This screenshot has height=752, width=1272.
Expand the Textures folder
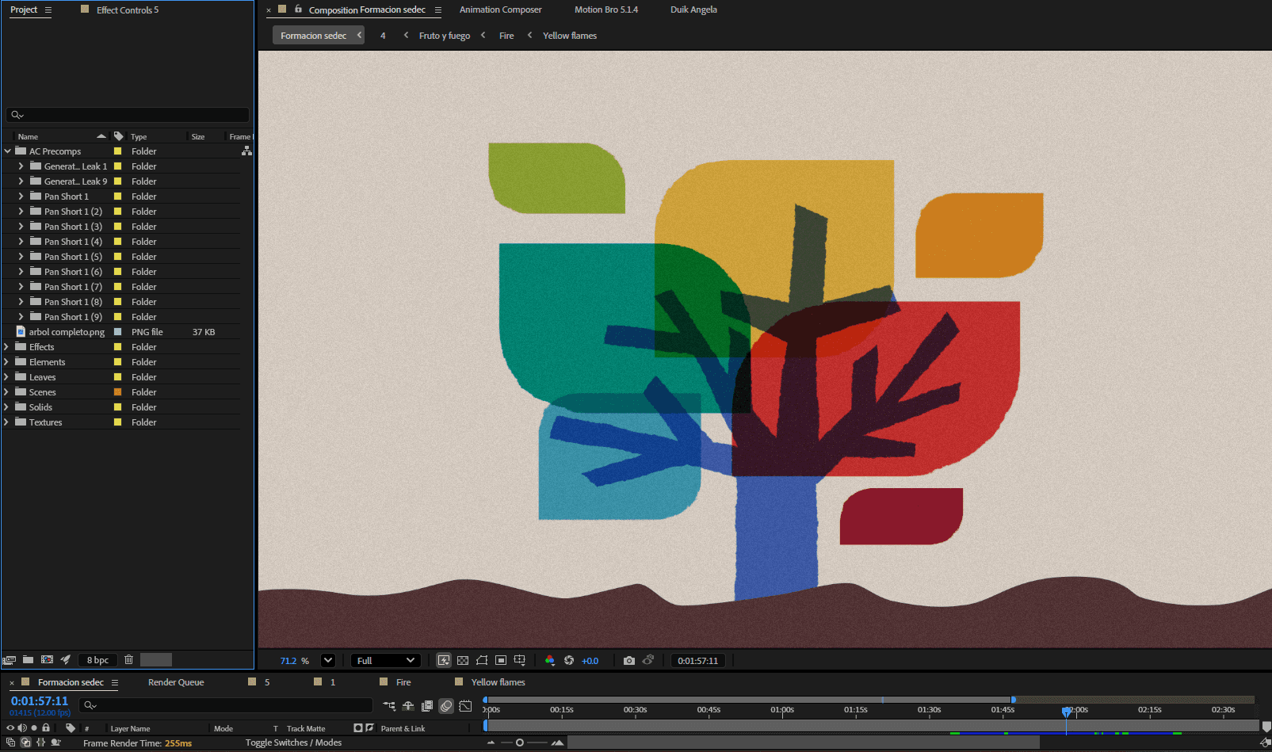(x=7, y=422)
